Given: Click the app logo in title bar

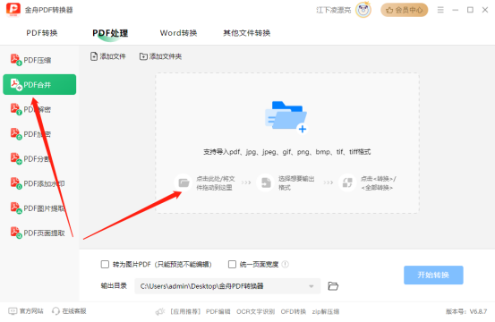Looking at the screenshot, I should [13, 10].
